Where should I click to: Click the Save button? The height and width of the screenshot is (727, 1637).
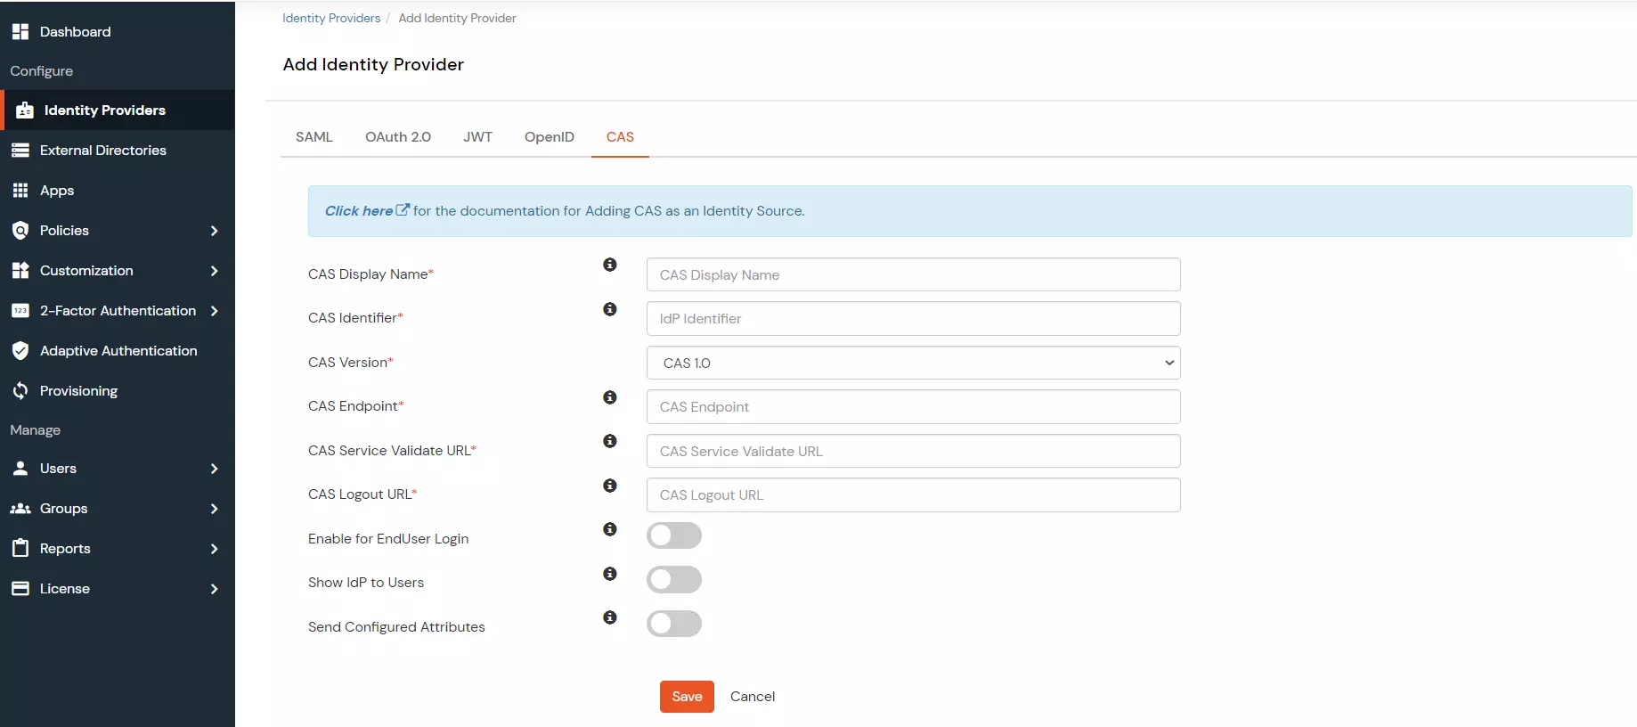[687, 697]
